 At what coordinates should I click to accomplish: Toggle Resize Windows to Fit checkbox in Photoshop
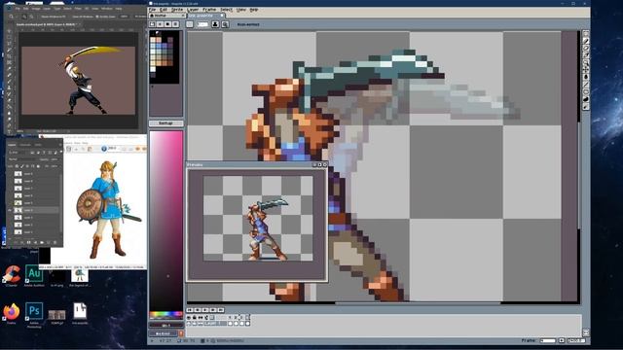pos(39,17)
